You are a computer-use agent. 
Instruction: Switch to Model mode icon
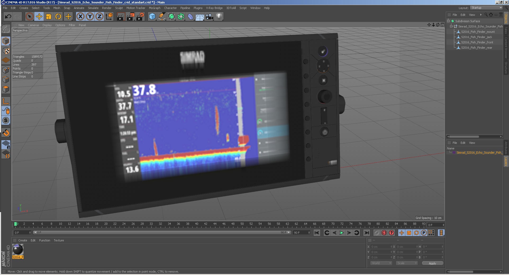(6, 41)
